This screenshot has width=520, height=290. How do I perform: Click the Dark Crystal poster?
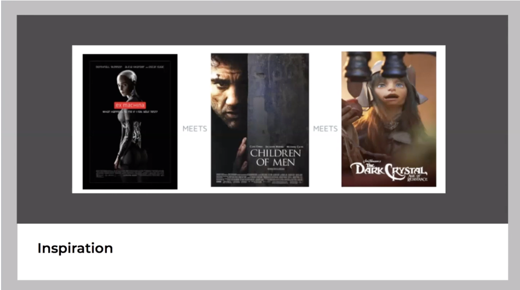[389, 119]
